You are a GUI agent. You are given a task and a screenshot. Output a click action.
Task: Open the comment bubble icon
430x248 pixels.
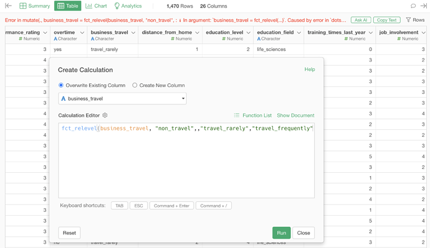pyautogui.click(x=413, y=6)
